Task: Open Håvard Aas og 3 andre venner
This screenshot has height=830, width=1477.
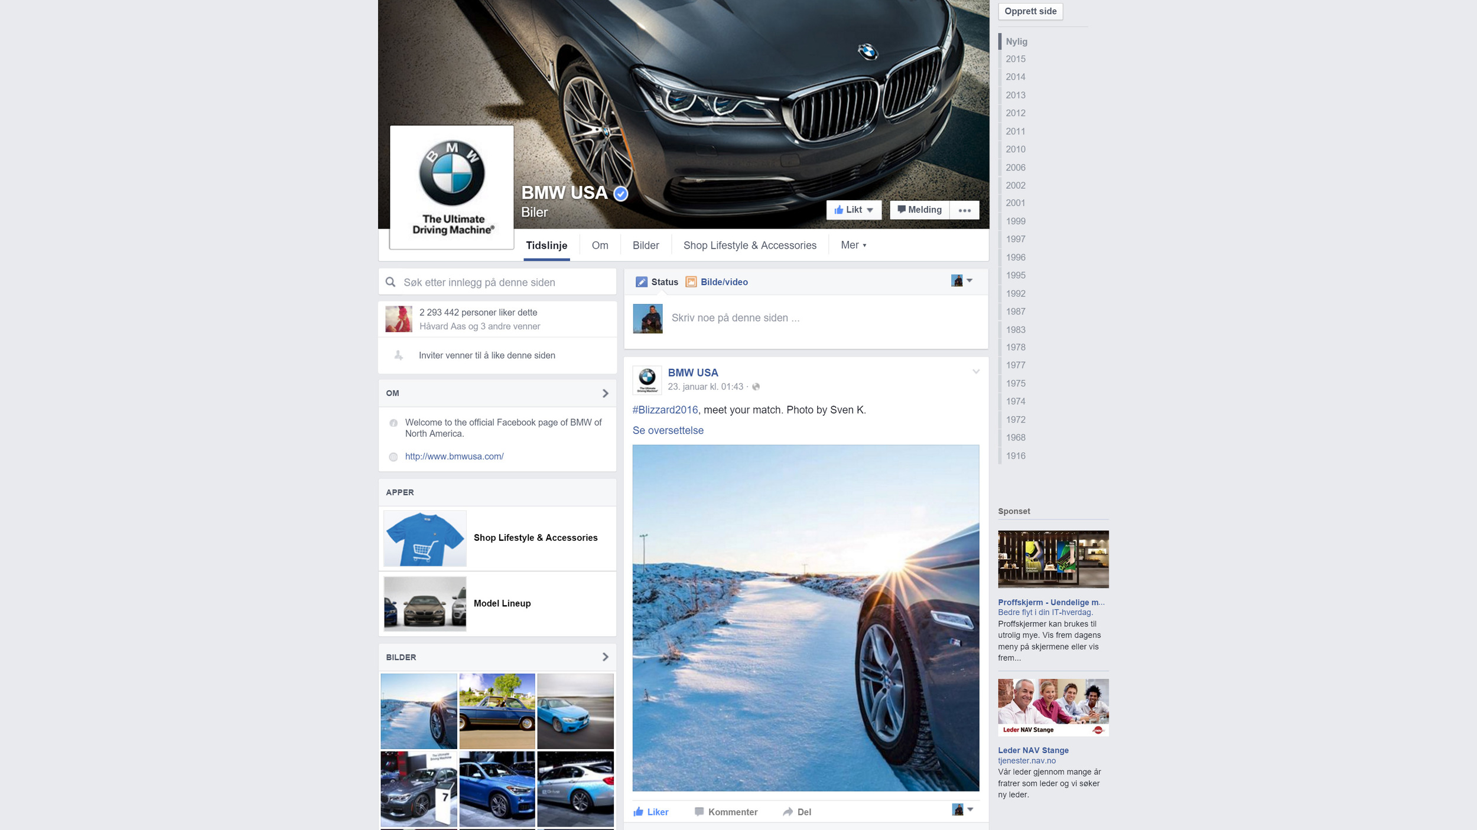Action: [x=480, y=326]
